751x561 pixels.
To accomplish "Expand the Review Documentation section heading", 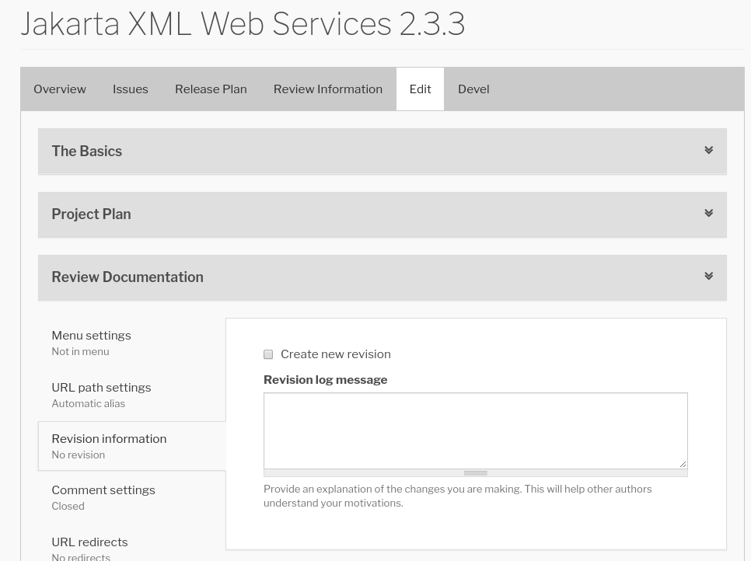I will tap(127, 277).
